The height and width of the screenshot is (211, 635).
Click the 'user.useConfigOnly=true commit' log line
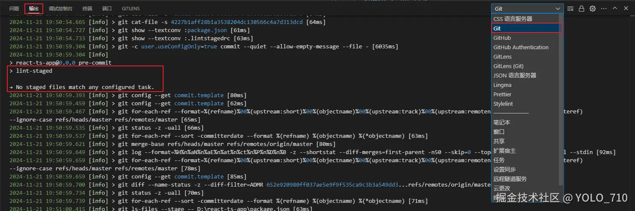(203, 46)
